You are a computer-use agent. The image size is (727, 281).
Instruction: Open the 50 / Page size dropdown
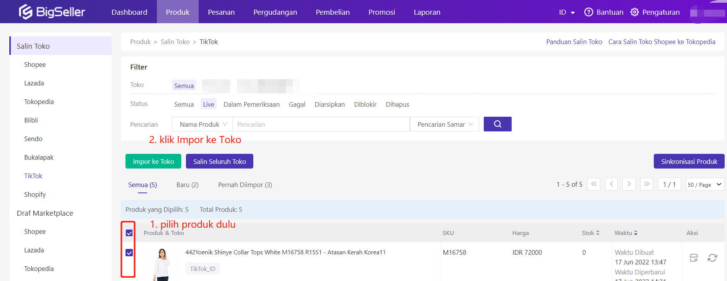pos(705,184)
